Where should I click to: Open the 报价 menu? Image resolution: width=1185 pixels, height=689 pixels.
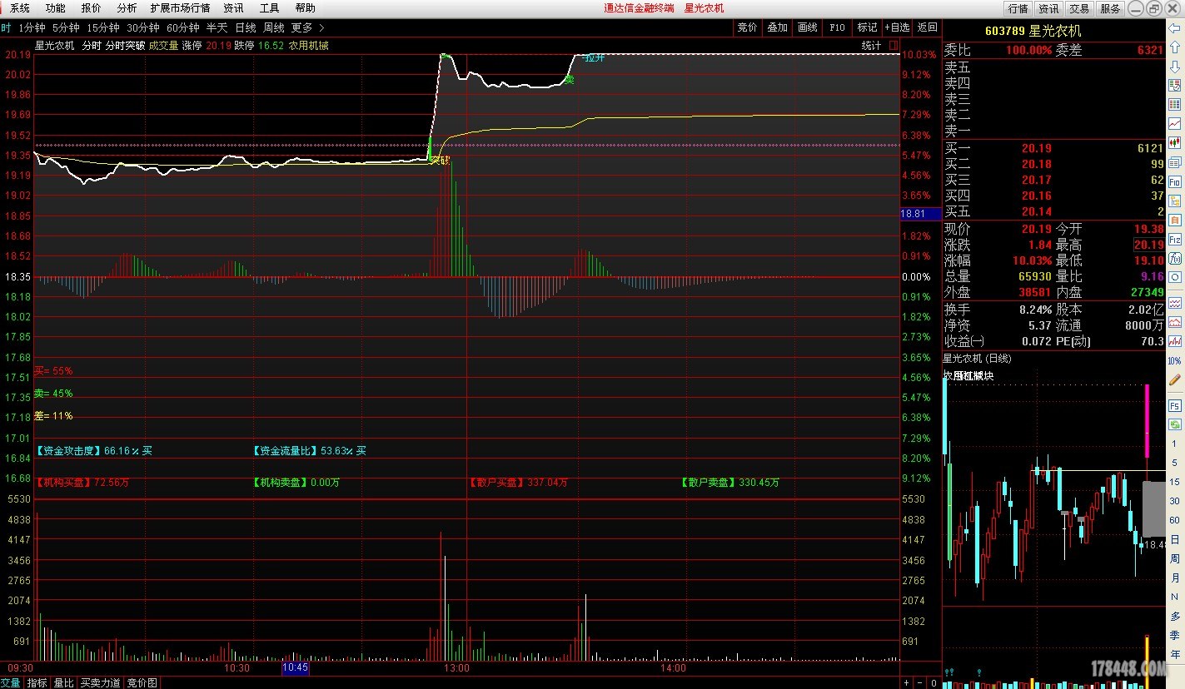92,8
